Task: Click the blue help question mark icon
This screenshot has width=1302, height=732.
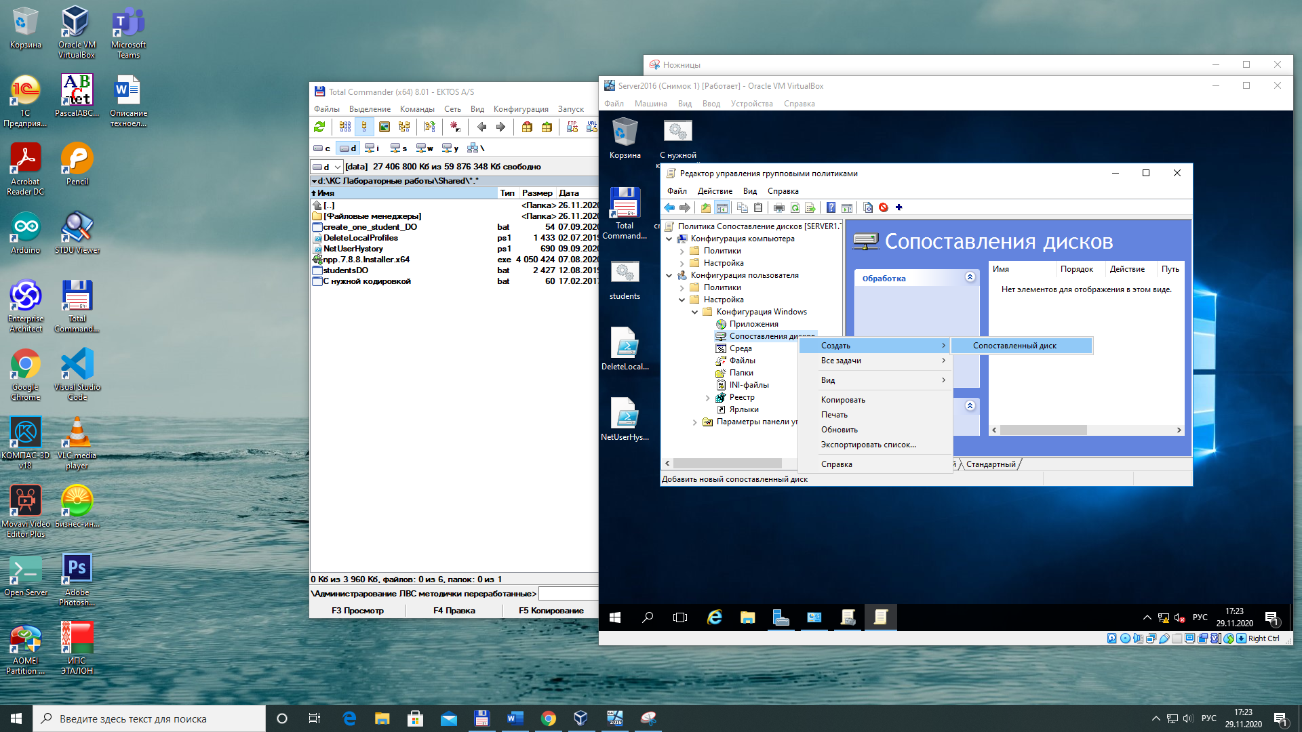Action: (x=831, y=208)
